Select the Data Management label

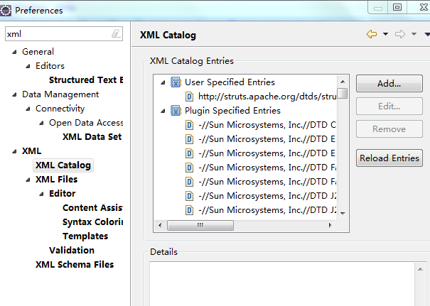point(60,94)
